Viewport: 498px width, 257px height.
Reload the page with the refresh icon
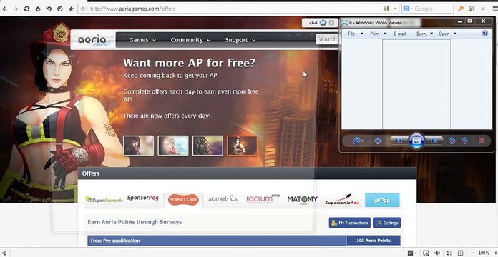(x=26, y=9)
